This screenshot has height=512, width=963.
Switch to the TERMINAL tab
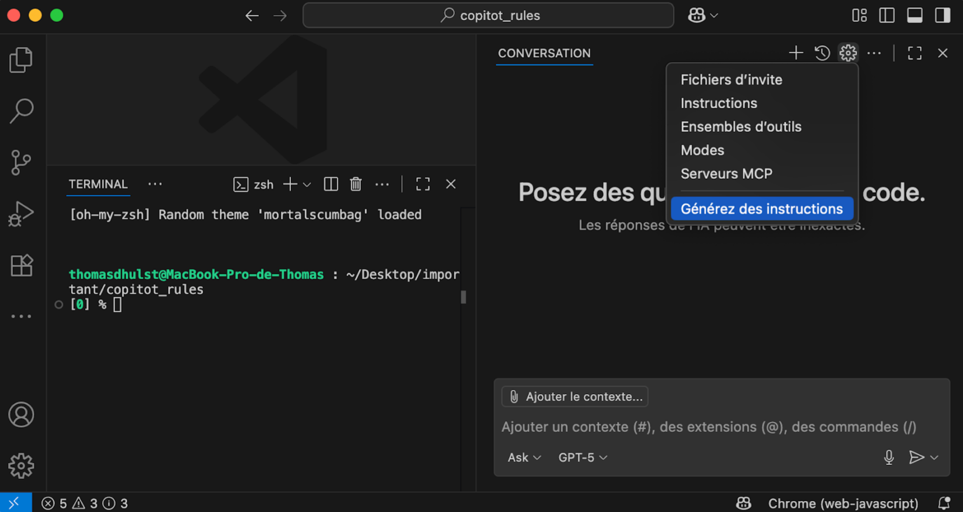[x=98, y=184]
